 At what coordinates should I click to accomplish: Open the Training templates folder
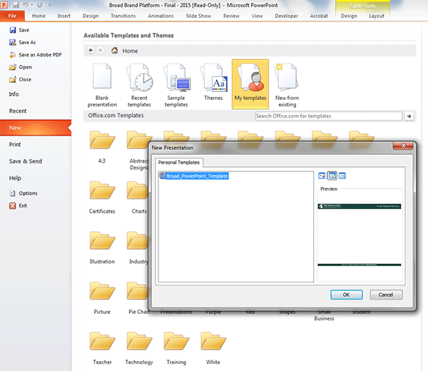(x=176, y=348)
